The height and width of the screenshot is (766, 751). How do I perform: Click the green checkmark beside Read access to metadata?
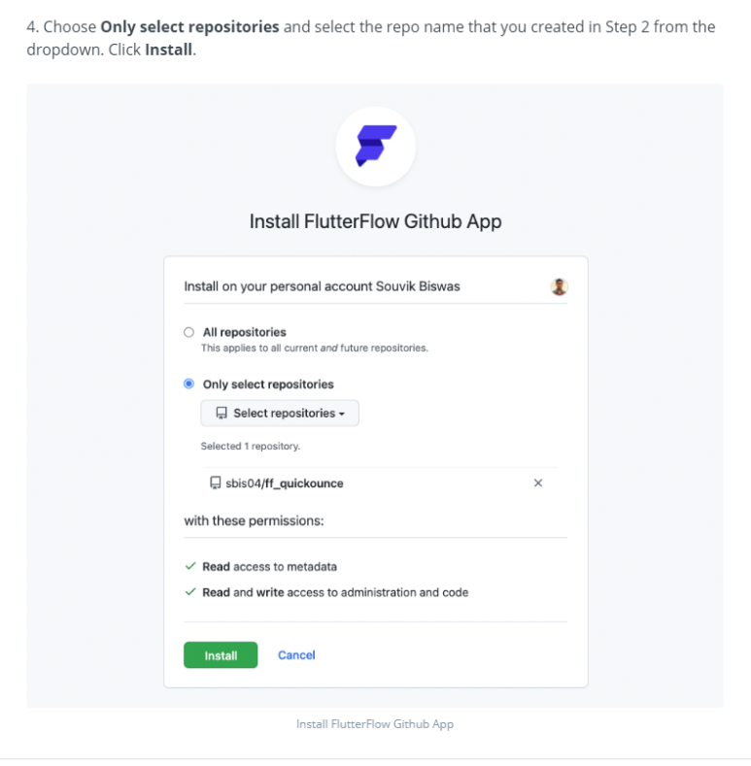[x=190, y=566]
